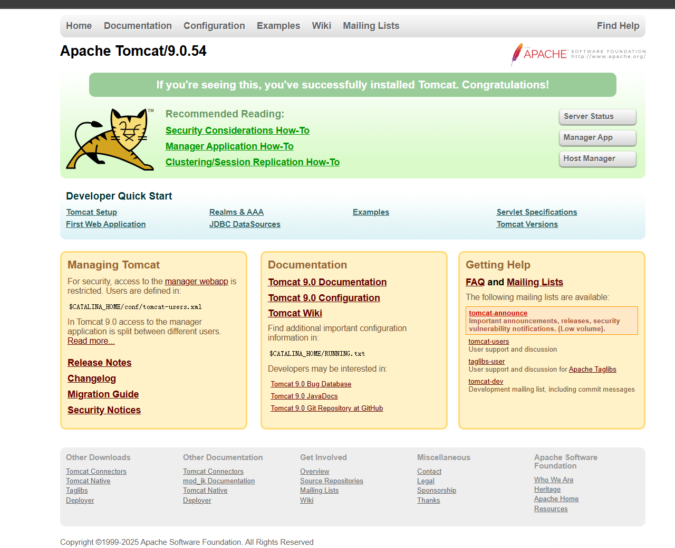Open Manager Application How-To link

(229, 146)
